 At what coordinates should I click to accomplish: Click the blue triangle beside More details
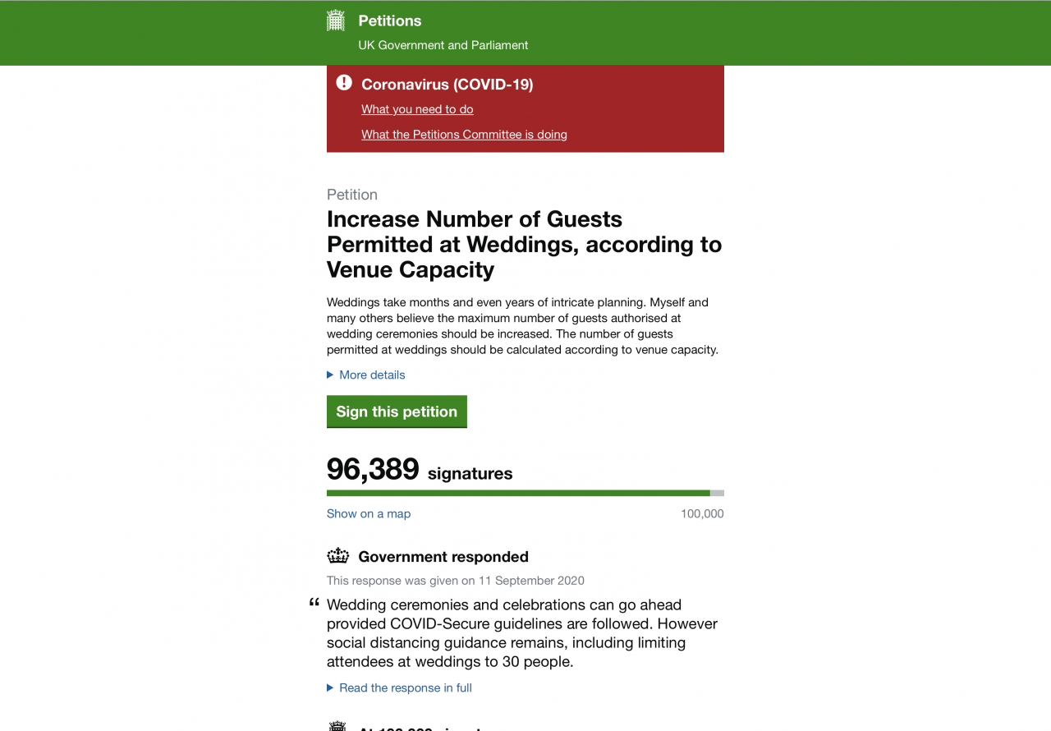coord(331,375)
